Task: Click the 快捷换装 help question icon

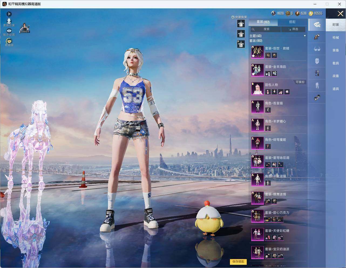Action: [x=233, y=17]
